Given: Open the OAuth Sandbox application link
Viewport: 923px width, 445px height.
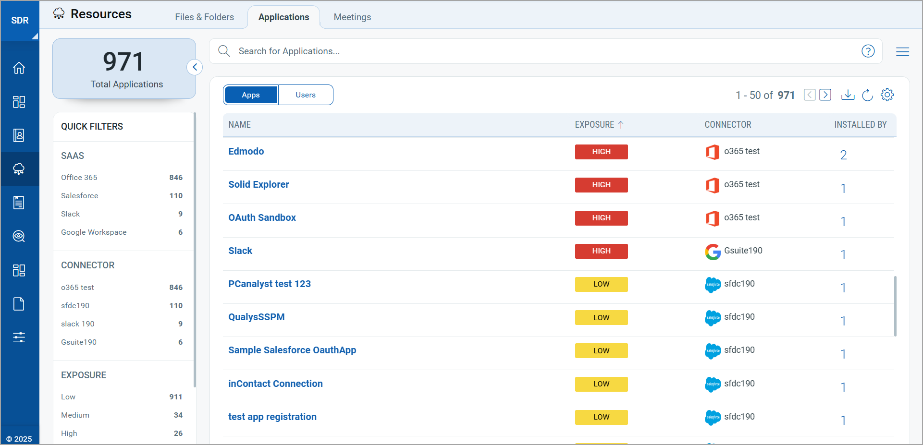Looking at the screenshot, I should [262, 217].
